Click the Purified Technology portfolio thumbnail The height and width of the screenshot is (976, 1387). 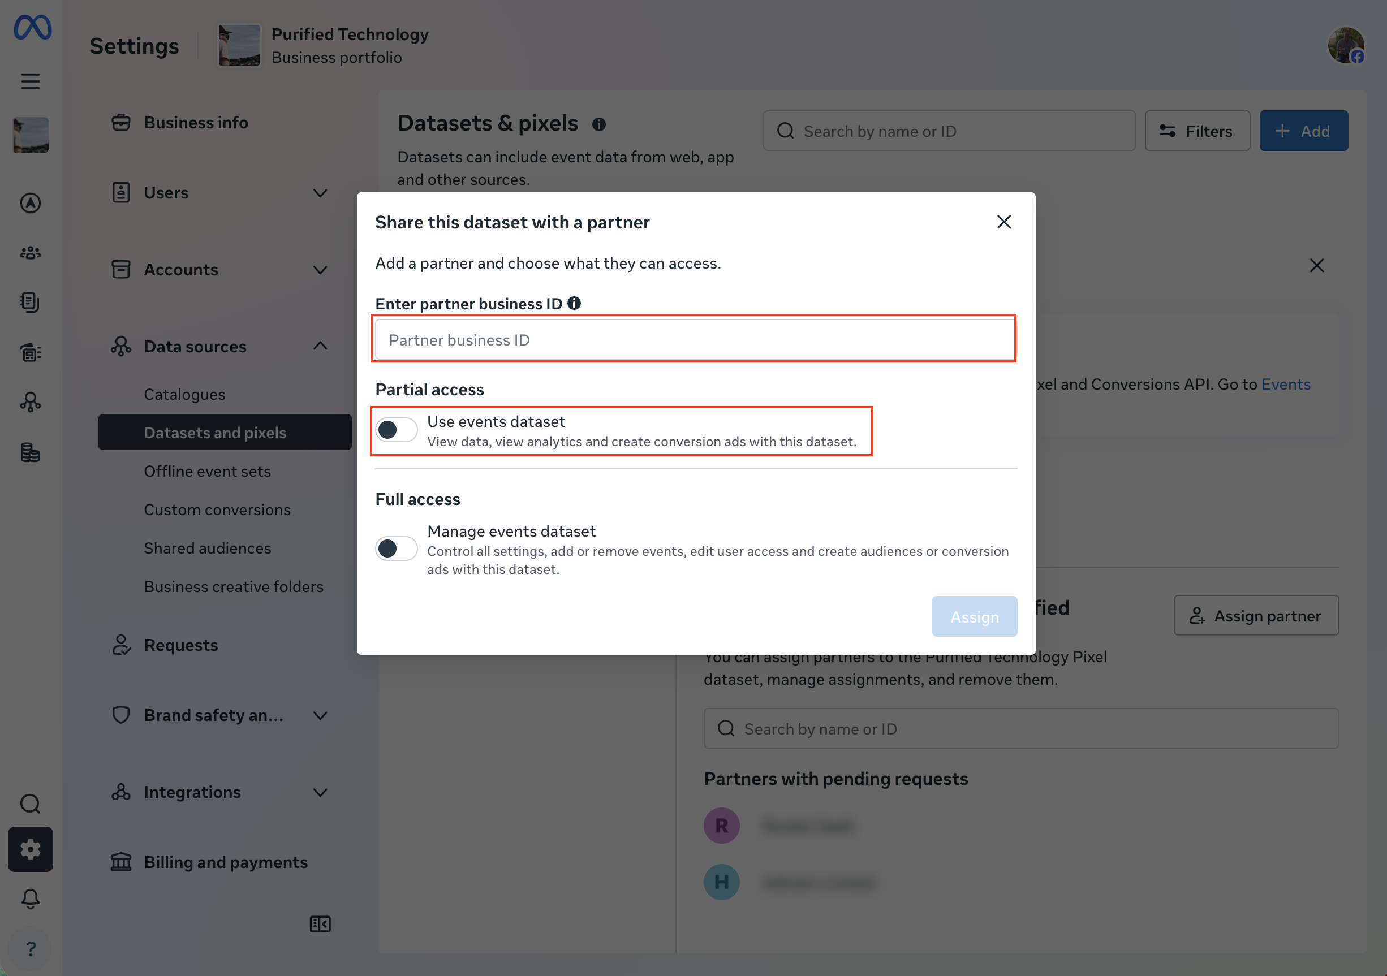239,45
